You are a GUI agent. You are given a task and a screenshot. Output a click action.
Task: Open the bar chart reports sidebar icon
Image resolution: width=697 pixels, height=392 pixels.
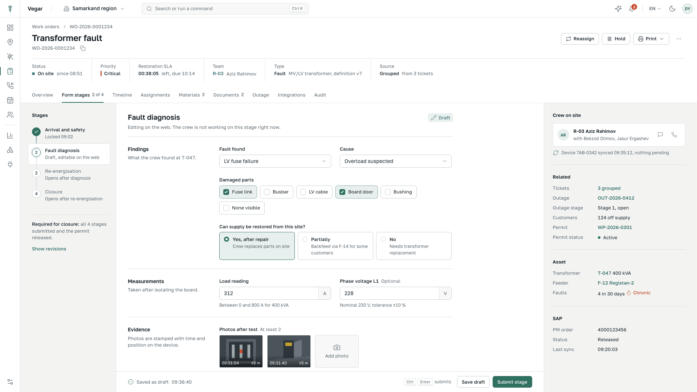pyautogui.click(x=10, y=135)
